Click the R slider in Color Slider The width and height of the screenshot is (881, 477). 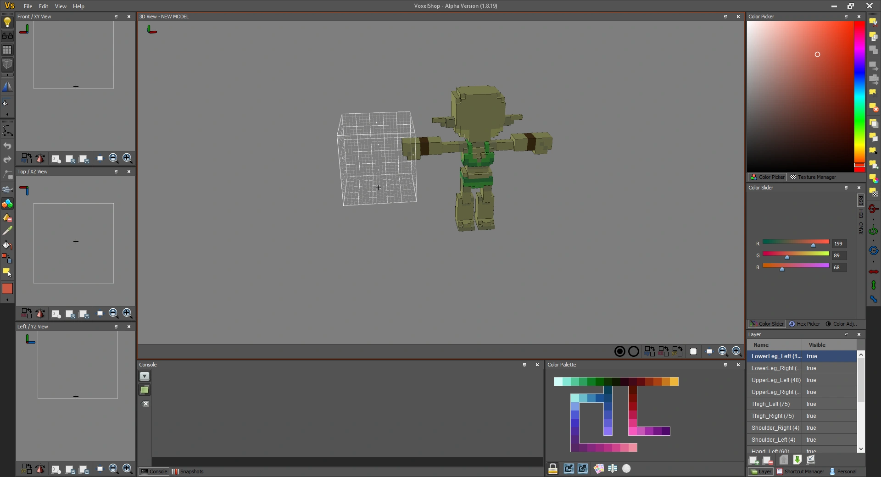(x=796, y=242)
